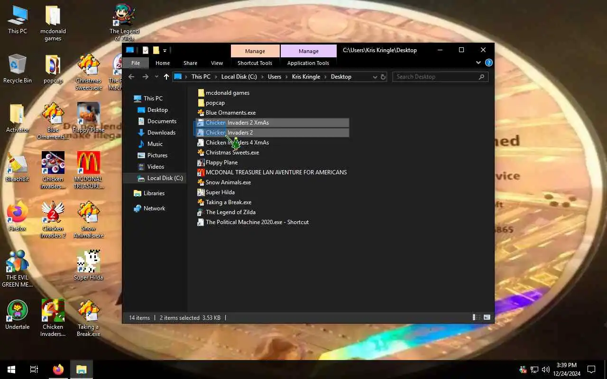Expand the chevron after Users breadcrumb
Viewport: 607px width, 379px height.
click(x=286, y=77)
